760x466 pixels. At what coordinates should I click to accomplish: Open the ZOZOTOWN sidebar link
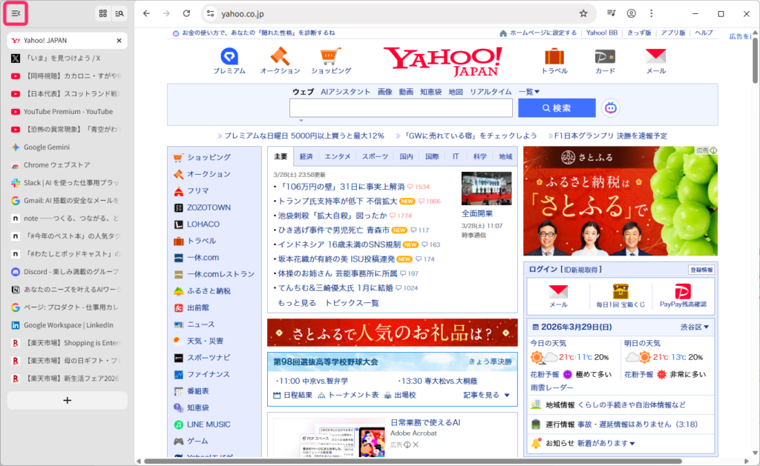[x=208, y=207]
